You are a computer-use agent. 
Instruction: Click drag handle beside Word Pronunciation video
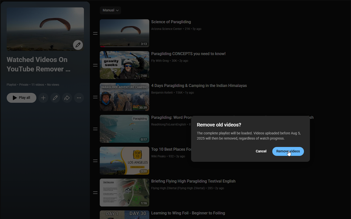95,129
